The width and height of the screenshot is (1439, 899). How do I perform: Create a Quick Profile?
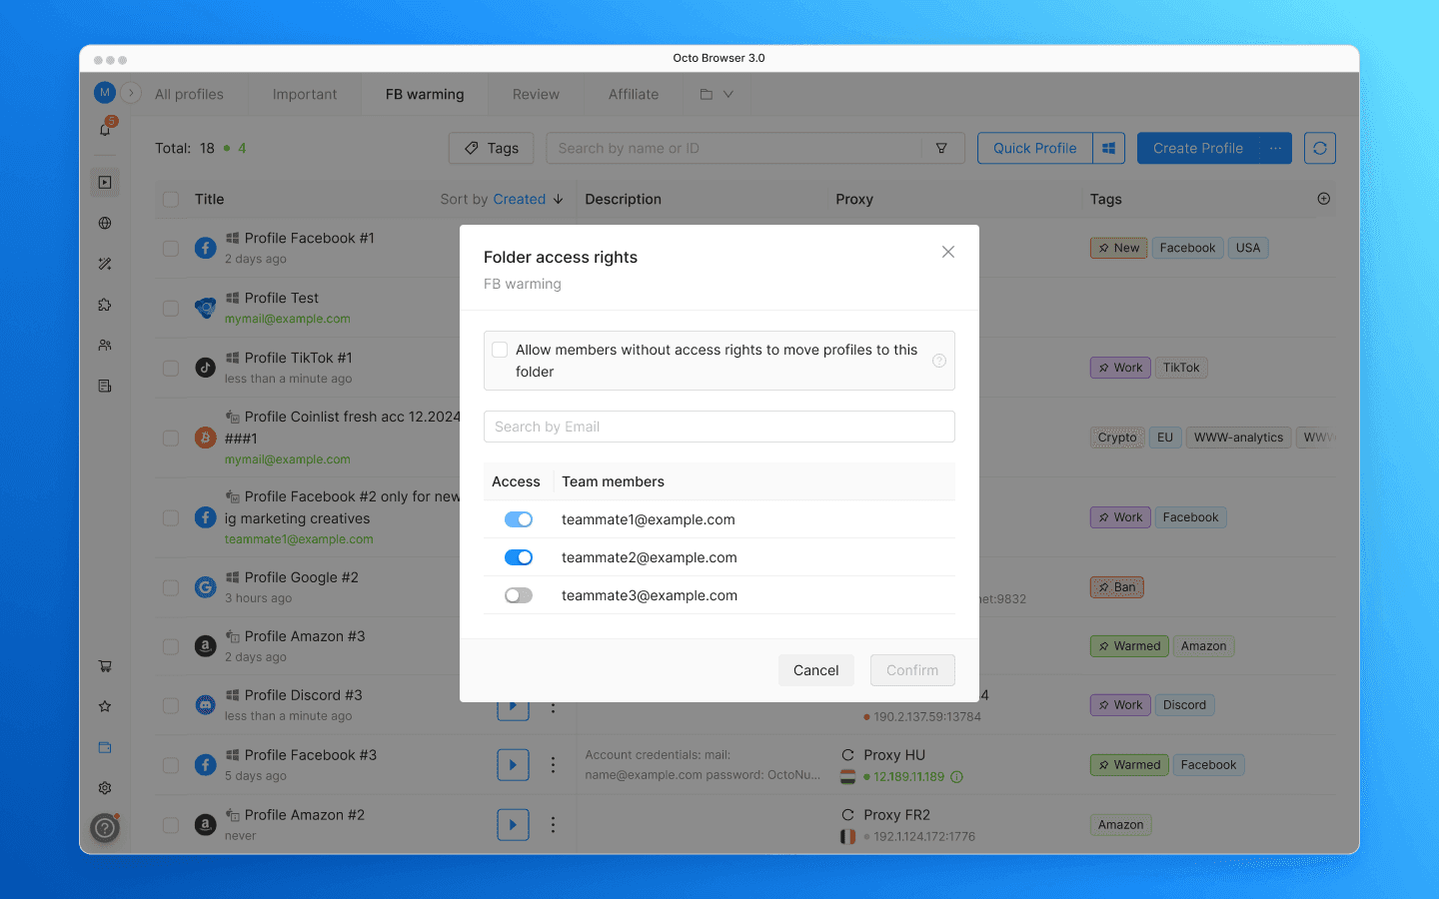(1034, 148)
